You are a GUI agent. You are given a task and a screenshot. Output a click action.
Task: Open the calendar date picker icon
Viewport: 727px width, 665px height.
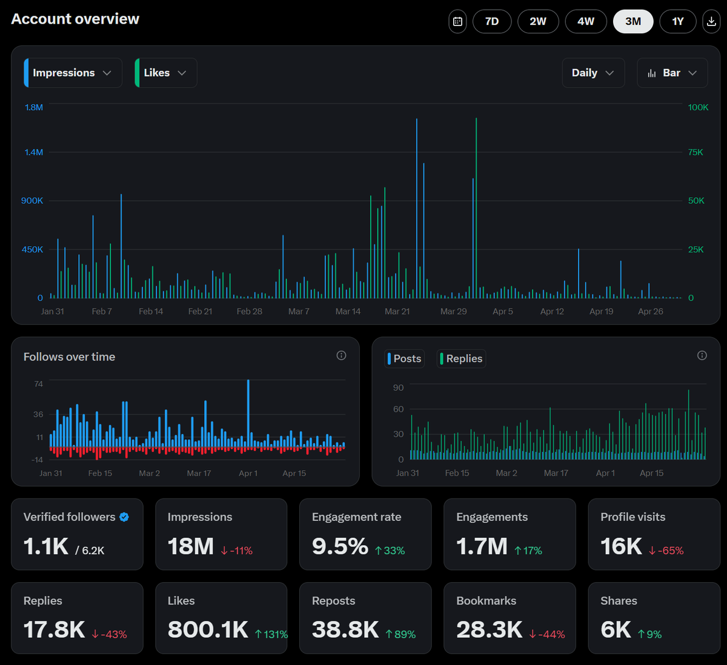(x=457, y=22)
